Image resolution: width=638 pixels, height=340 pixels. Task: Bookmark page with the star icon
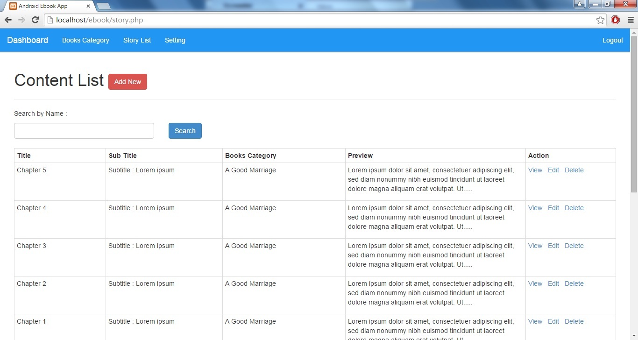(600, 20)
